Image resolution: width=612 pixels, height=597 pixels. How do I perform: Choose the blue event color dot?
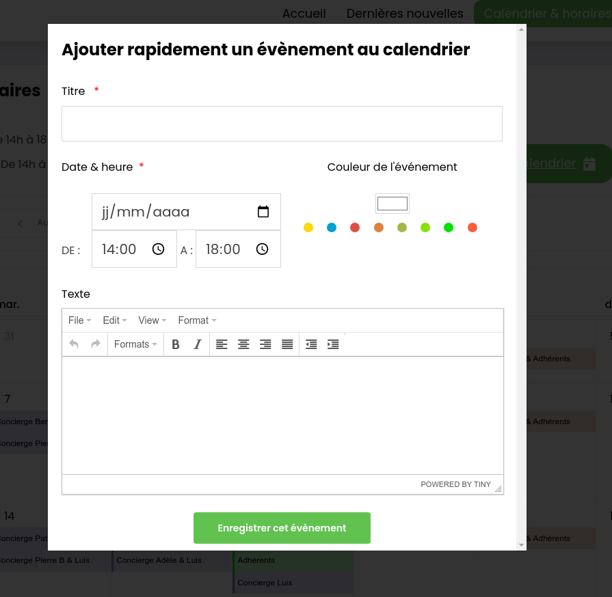tap(332, 227)
